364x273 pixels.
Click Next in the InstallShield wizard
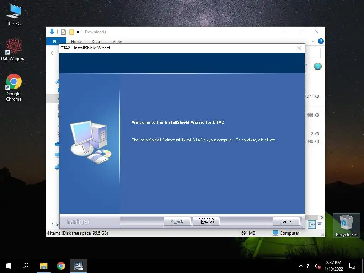click(206, 221)
